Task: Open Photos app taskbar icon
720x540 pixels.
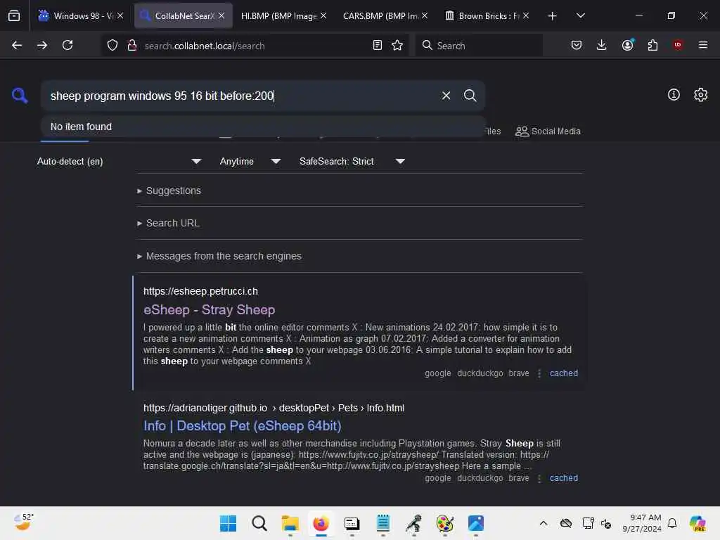Action: tap(476, 523)
